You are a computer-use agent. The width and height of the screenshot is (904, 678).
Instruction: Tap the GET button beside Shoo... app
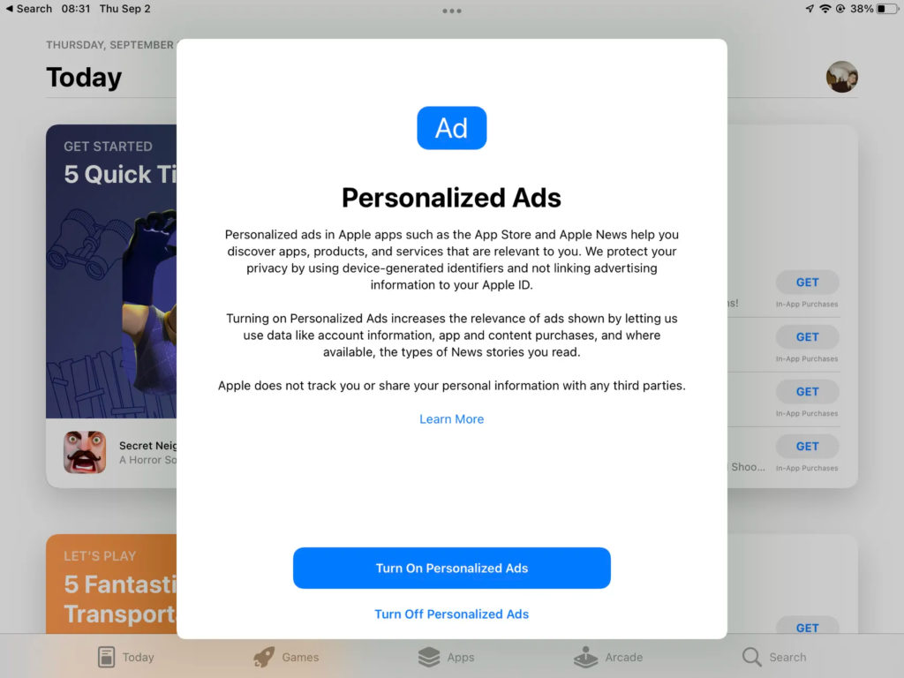[x=807, y=446]
